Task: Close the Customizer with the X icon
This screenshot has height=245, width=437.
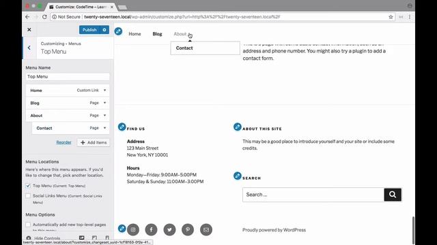Action: [x=29, y=30]
